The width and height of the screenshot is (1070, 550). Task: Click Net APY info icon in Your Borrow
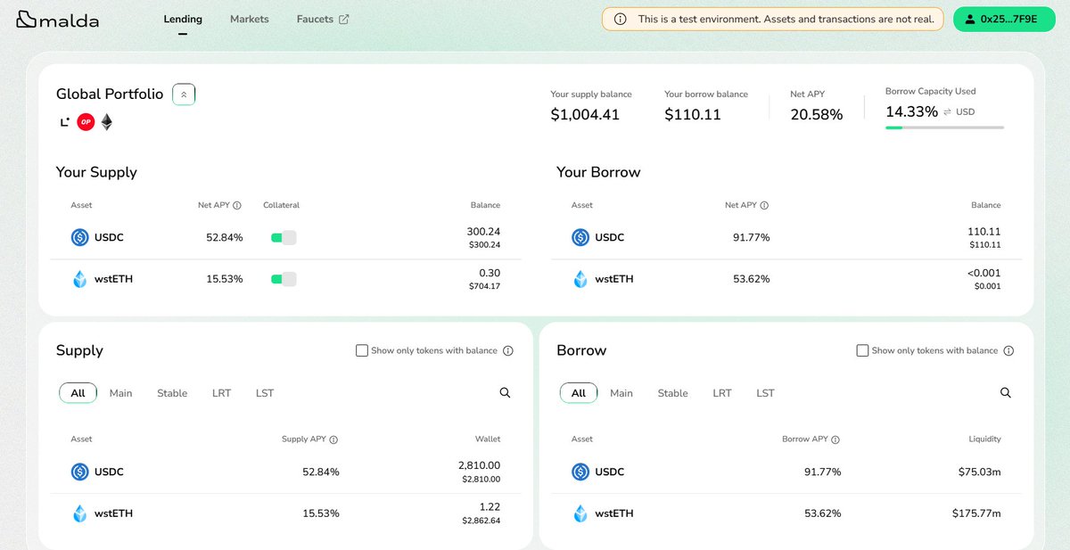click(x=764, y=205)
